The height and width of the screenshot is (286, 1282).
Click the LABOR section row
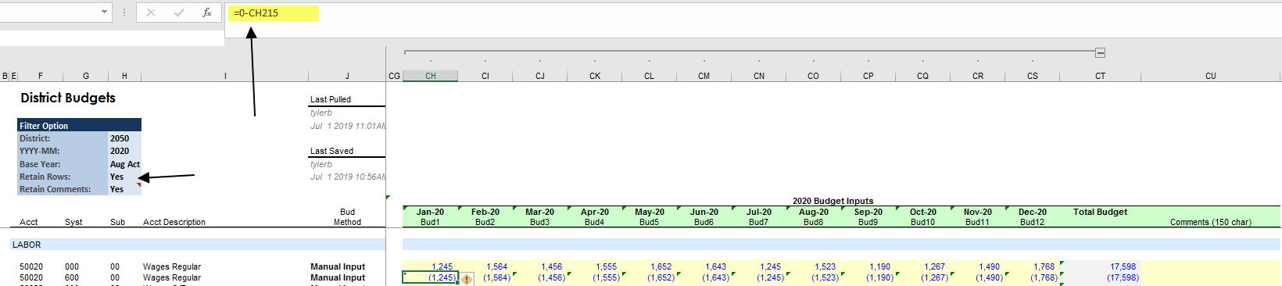[x=198, y=245]
